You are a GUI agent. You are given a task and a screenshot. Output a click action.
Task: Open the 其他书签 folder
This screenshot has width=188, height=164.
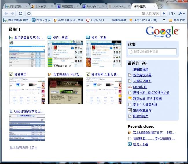pyautogui.click(x=177, y=20)
